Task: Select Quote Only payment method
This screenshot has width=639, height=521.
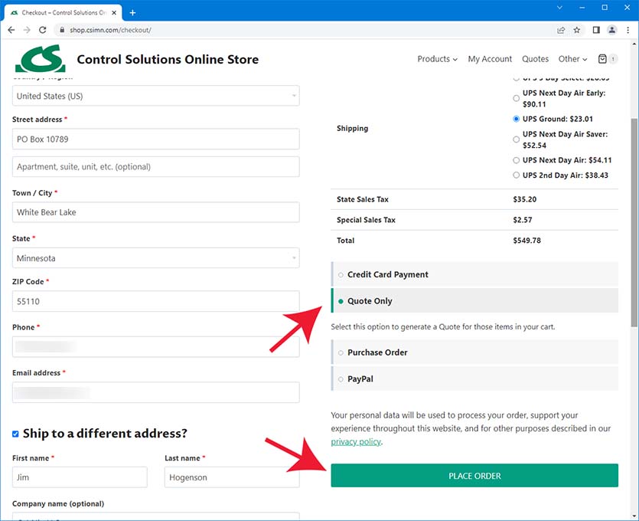Action: [x=341, y=301]
